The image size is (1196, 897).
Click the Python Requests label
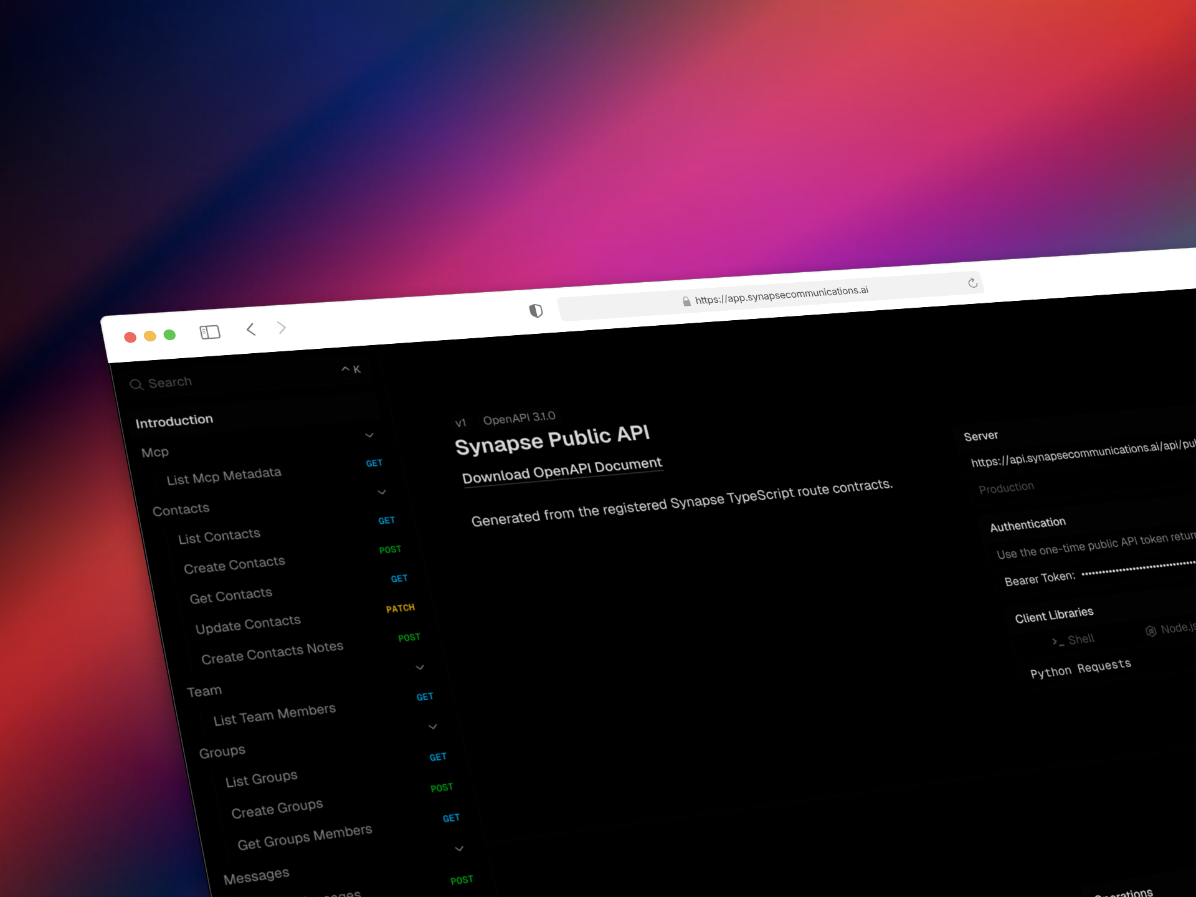click(1081, 668)
